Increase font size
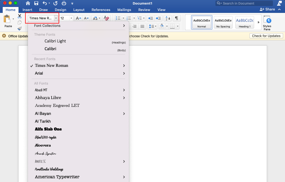 click(78, 18)
